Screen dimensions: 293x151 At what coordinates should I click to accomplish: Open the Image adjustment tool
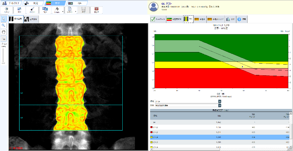(7, 10)
